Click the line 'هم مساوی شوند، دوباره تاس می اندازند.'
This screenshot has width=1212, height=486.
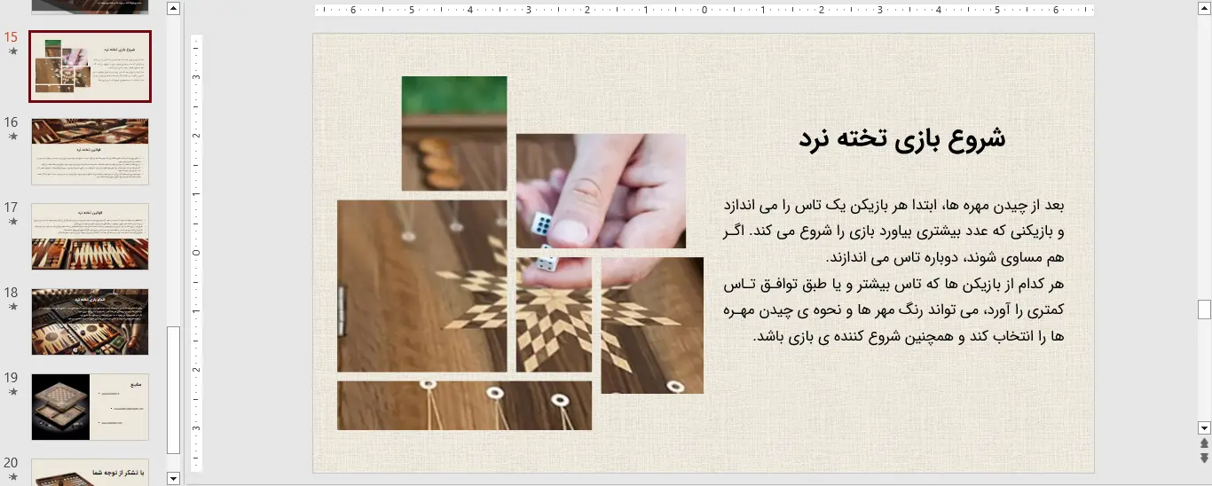pos(944,258)
